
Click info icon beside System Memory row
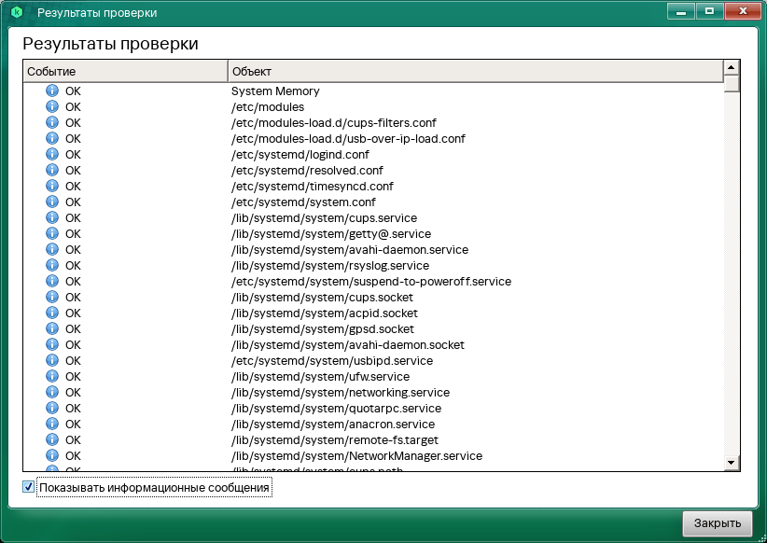click(x=52, y=91)
